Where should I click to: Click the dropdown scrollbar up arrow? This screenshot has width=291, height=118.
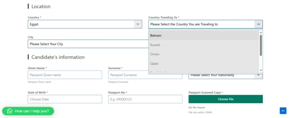pos(261,32)
